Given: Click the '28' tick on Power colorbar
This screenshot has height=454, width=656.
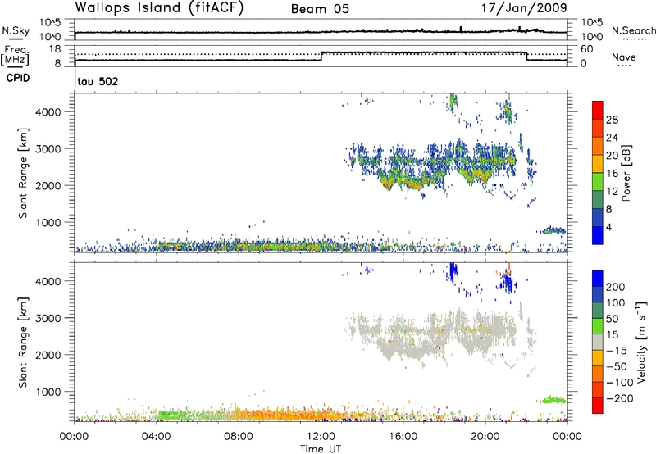Looking at the screenshot, I should (612, 120).
